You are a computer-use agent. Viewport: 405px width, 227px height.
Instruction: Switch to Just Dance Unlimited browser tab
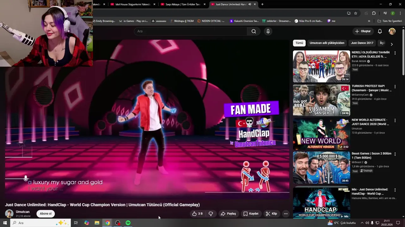(x=233, y=4)
